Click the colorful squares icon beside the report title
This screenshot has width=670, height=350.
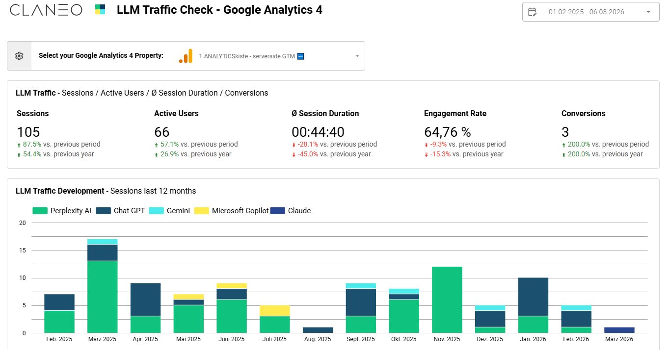click(99, 9)
